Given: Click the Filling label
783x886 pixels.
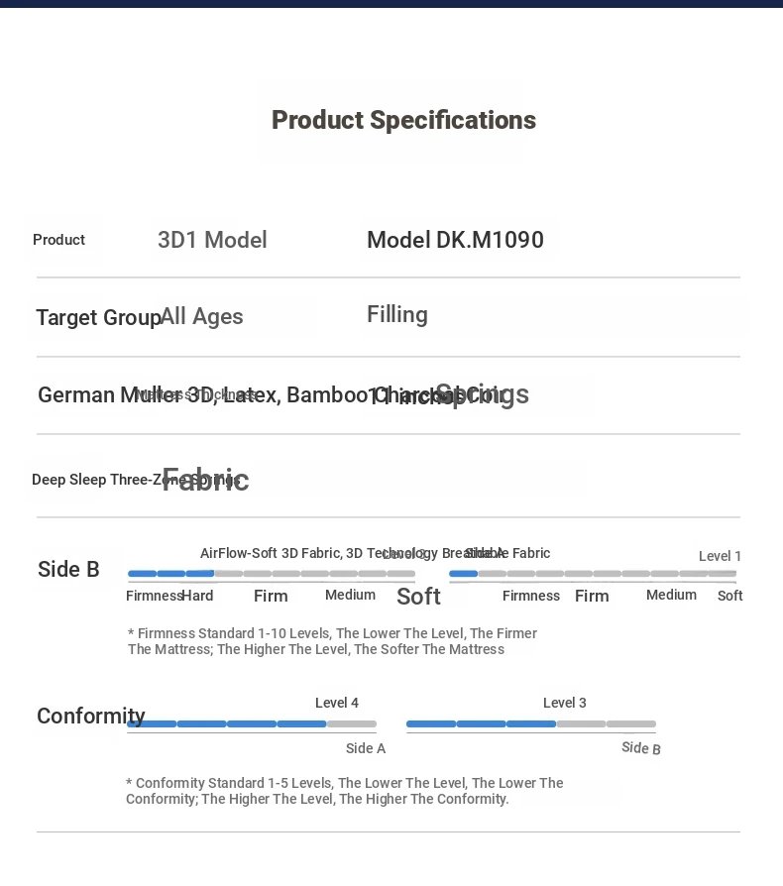Looking at the screenshot, I should click(x=397, y=314).
